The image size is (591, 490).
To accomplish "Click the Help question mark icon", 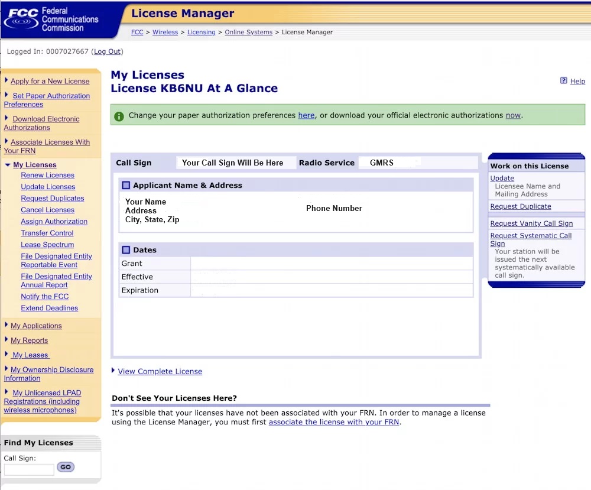I will tap(564, 81).
